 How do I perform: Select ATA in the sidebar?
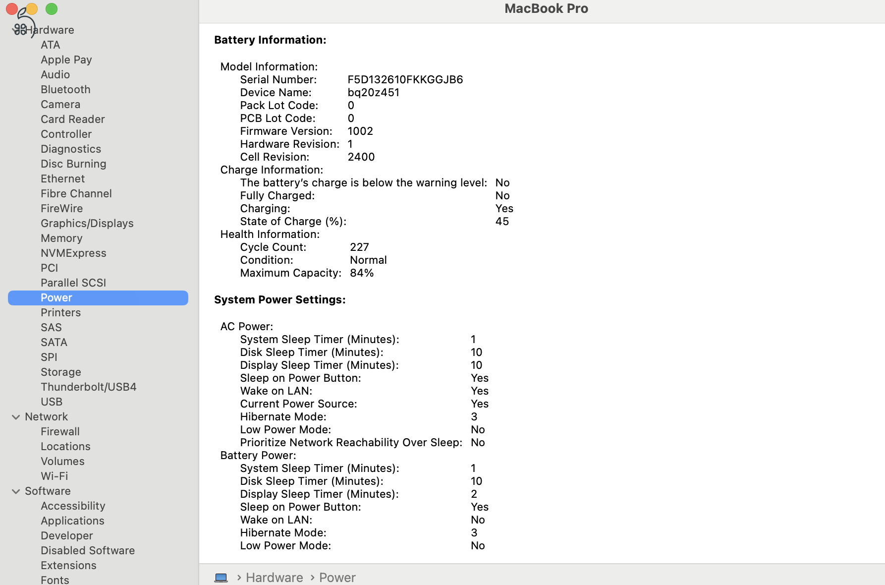click(51, 45)
